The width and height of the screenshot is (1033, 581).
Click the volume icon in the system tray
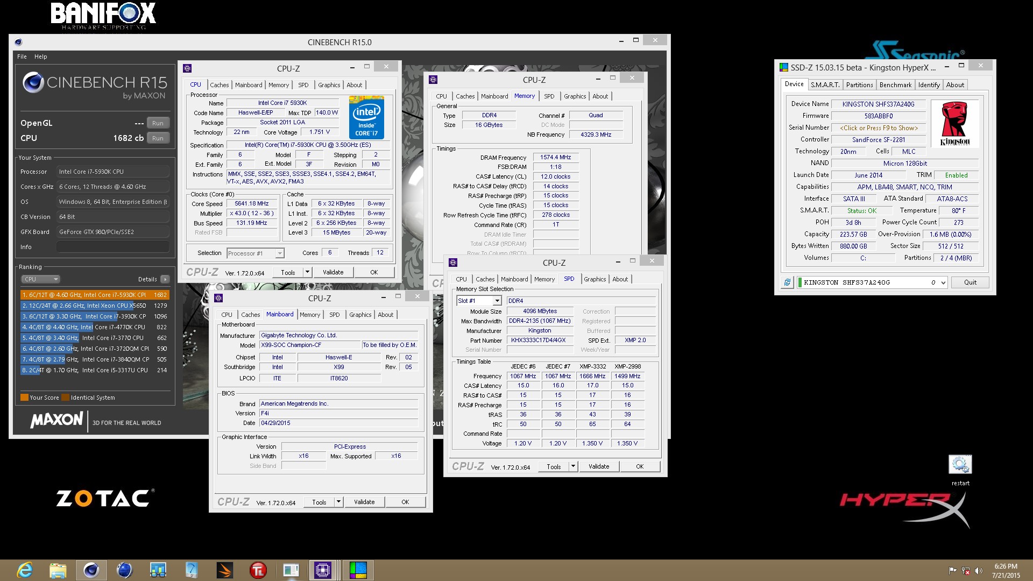tap(978, 570)
